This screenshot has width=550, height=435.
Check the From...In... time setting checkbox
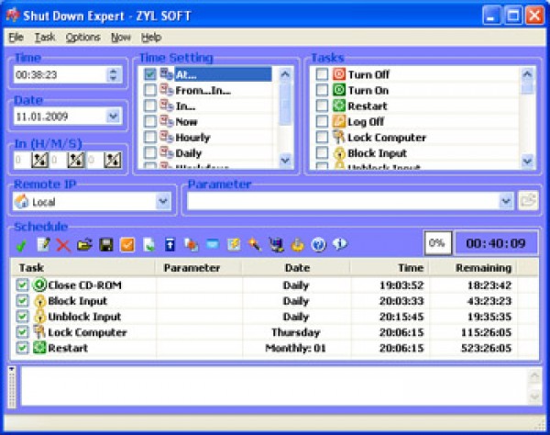(150, 90)
